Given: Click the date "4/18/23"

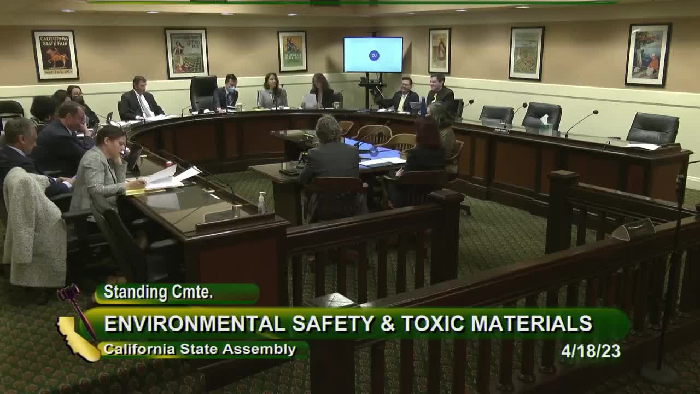Looking at the screenshot, I should [x=591, y=351].
